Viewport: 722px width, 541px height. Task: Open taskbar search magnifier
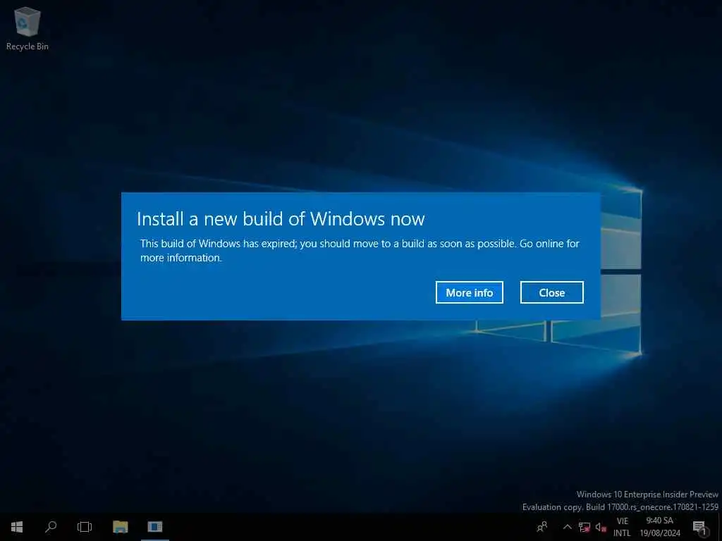coord(51,527)
